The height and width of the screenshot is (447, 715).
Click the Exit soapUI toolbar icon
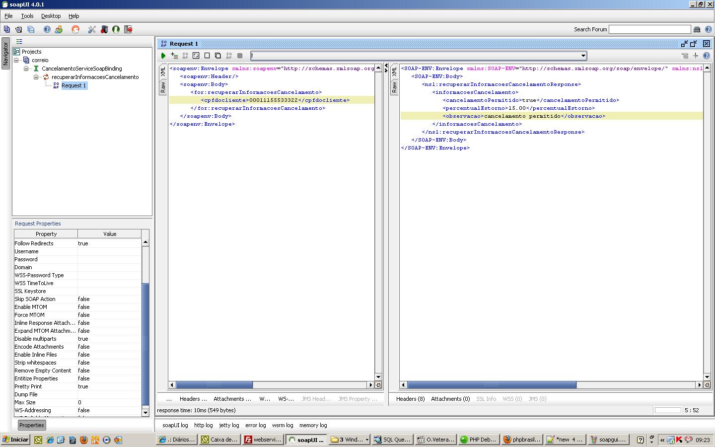coord(128,29)
